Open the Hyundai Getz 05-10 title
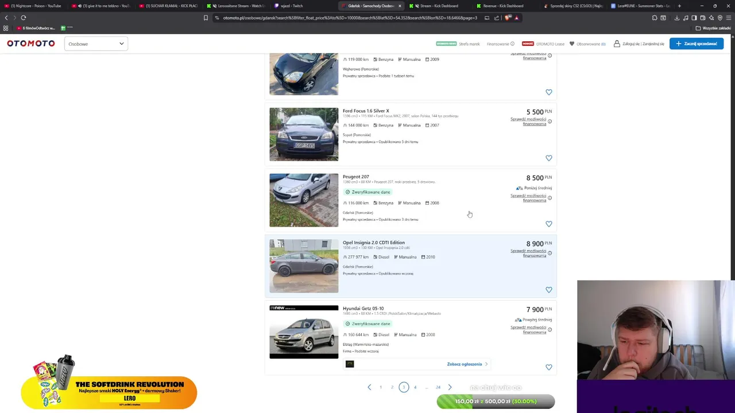The width and height of the screenshot is (735, 413). coord(363,309)
